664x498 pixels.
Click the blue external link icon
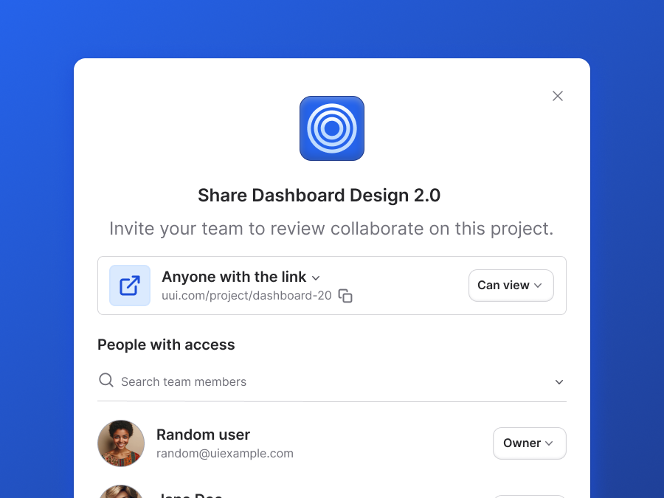tap(130, 286)
